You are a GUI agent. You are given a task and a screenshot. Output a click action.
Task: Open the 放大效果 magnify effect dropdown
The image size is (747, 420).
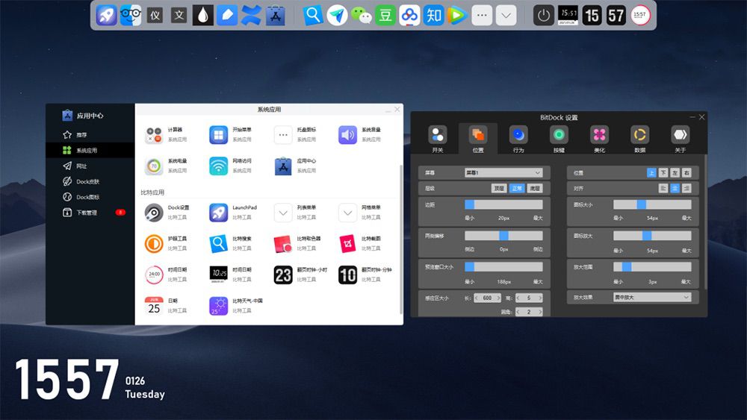652,297
